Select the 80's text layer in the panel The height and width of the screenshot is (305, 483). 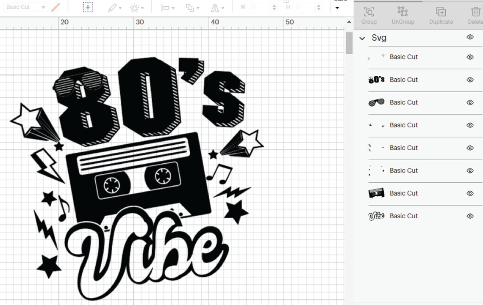(x=404, y=80)
